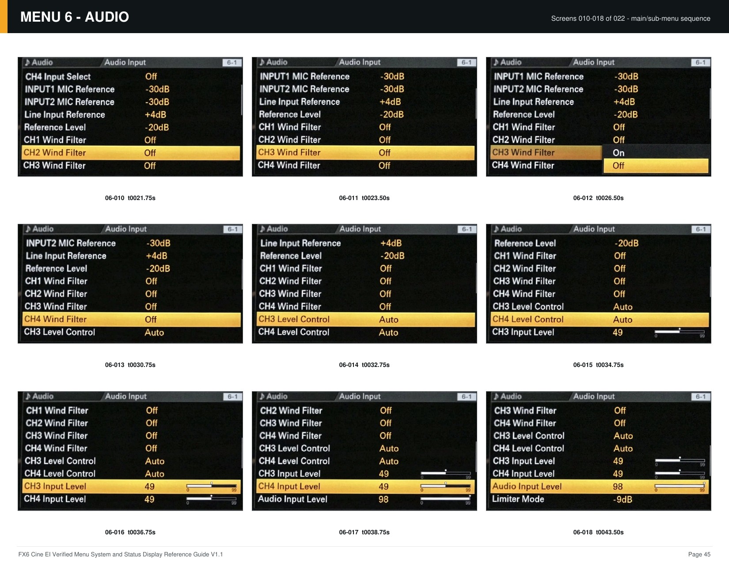Click the Audio note icon in screen 06-012
This screenshot has height=563, width=729.
[x=496, y=63]
